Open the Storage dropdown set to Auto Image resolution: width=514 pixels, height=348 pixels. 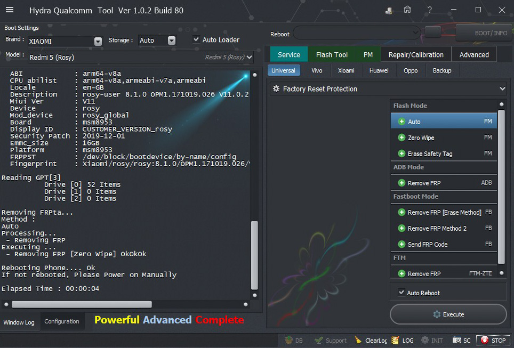(171, 41)
